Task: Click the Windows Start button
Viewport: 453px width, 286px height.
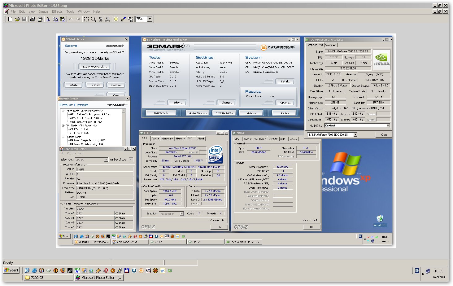Action: click(11, 270)
